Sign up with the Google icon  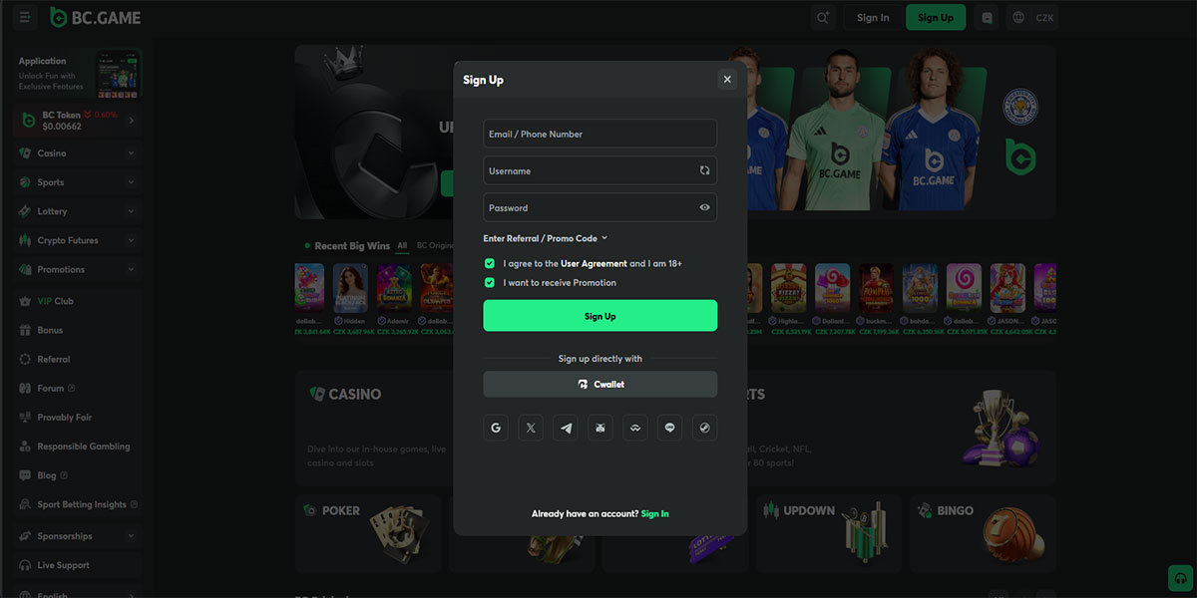pos(496,428)
